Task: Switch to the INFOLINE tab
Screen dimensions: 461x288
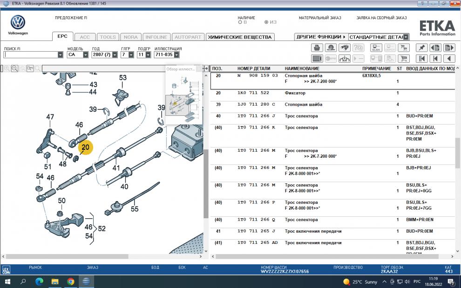Action: [156, 37]
